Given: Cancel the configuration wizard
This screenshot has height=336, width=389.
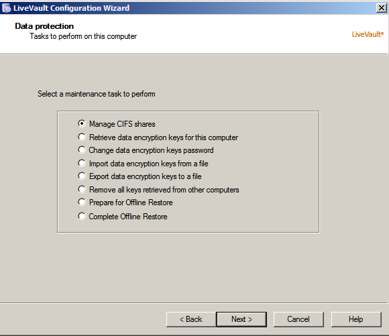Looking at the screenshot, I should click(298, 319).
